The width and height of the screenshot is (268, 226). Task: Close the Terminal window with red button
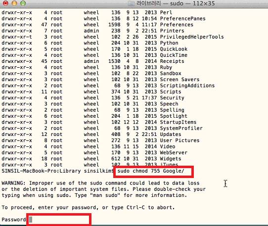pos(5,3)
